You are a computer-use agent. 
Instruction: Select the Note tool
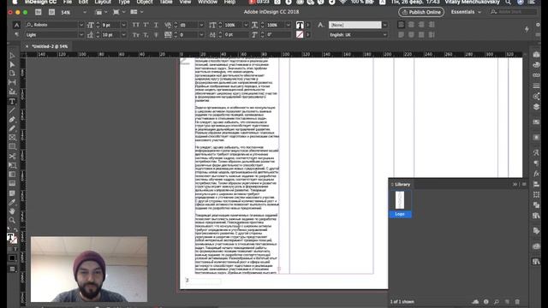(12, 193)
